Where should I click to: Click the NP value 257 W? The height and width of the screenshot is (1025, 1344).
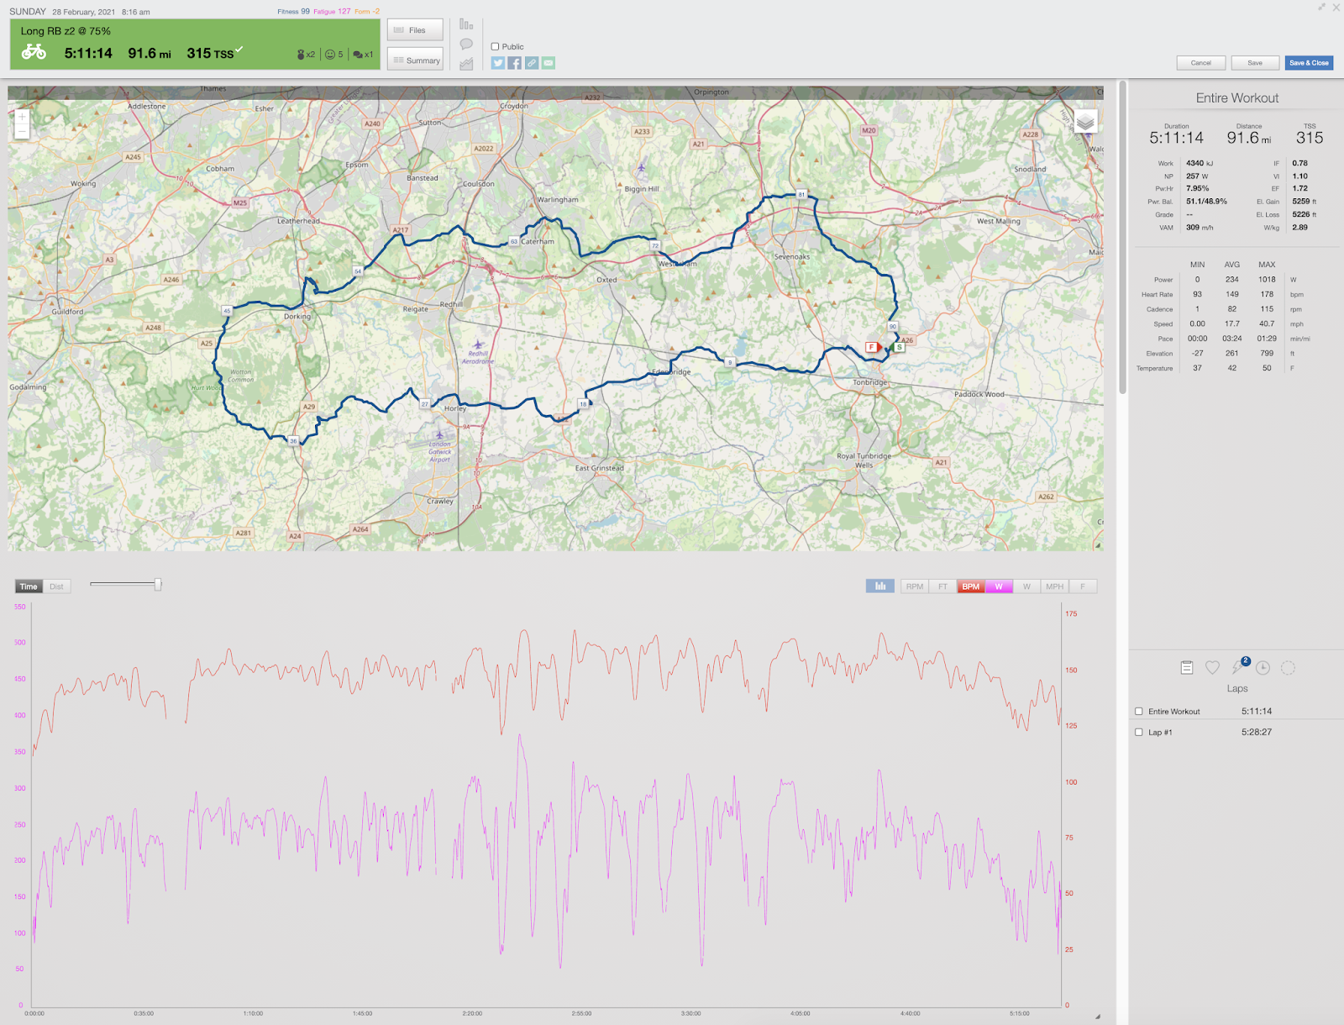1197,176
